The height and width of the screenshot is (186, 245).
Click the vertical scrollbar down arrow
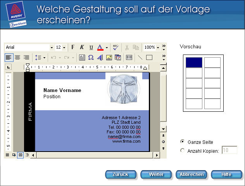163,129
